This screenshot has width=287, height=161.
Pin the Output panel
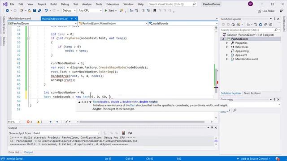point(212,128)
